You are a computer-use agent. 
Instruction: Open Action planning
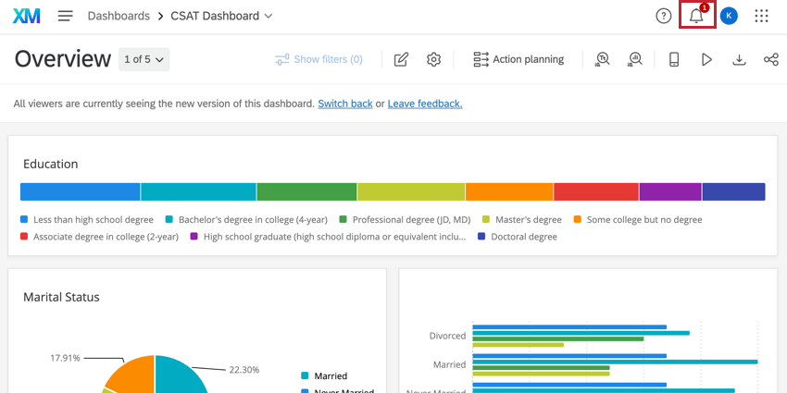click(x=518, y=59)
